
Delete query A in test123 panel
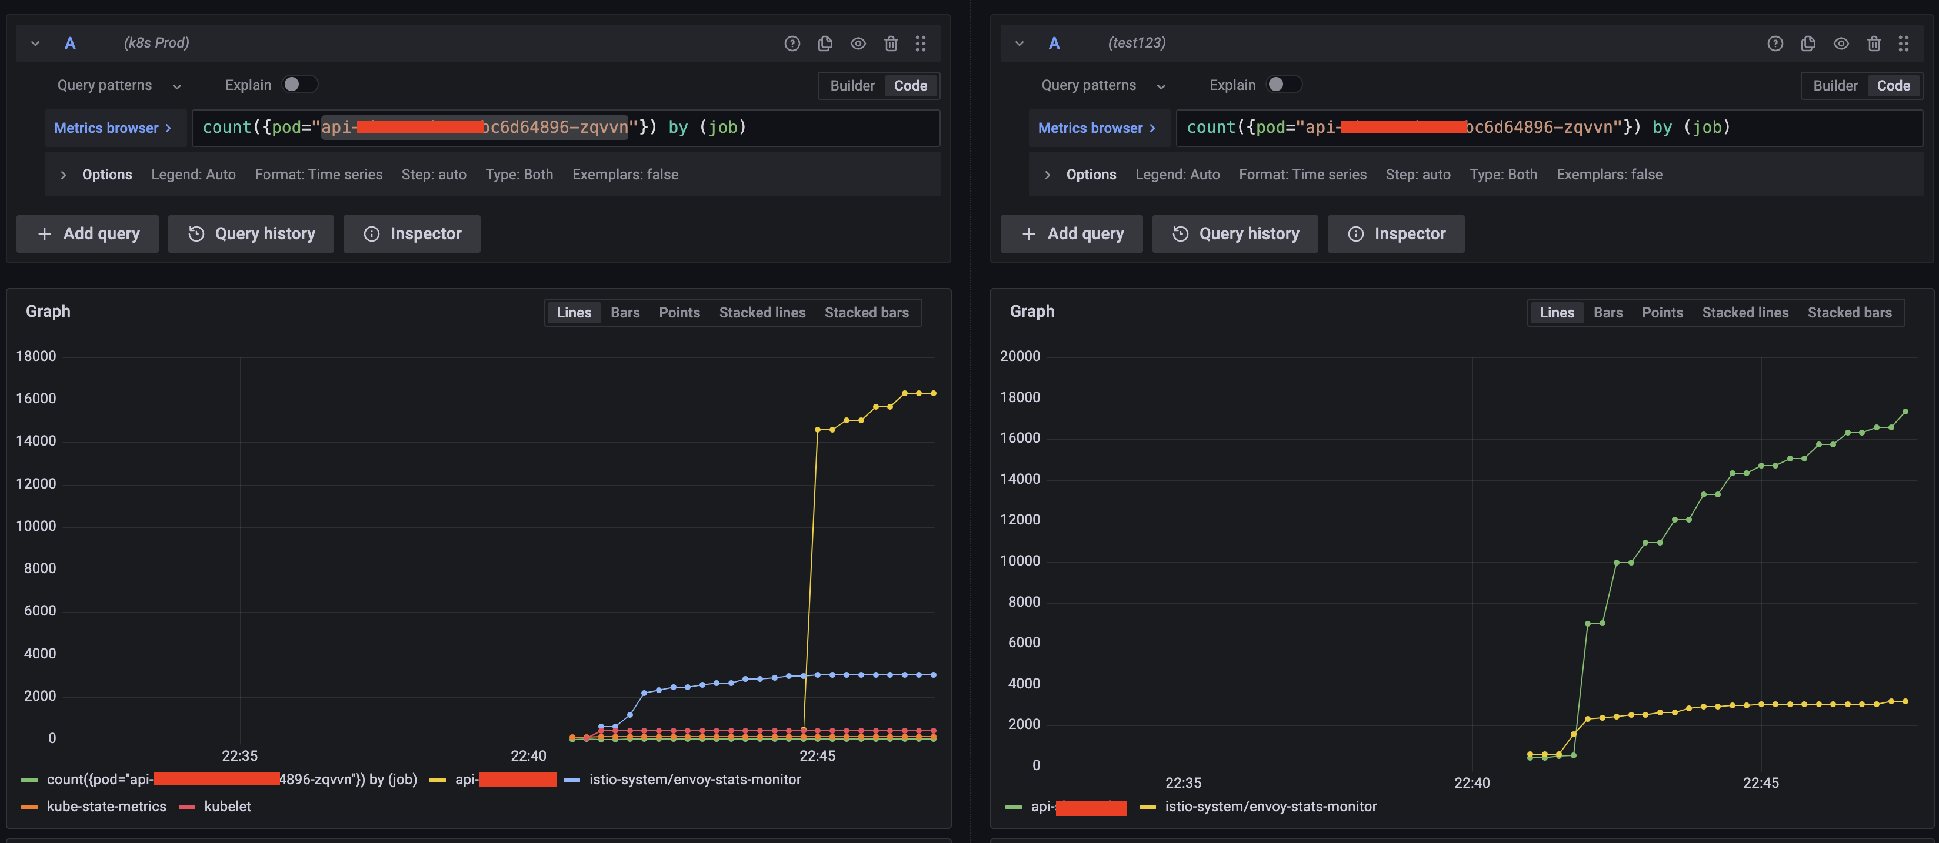tap(1874, 44)
